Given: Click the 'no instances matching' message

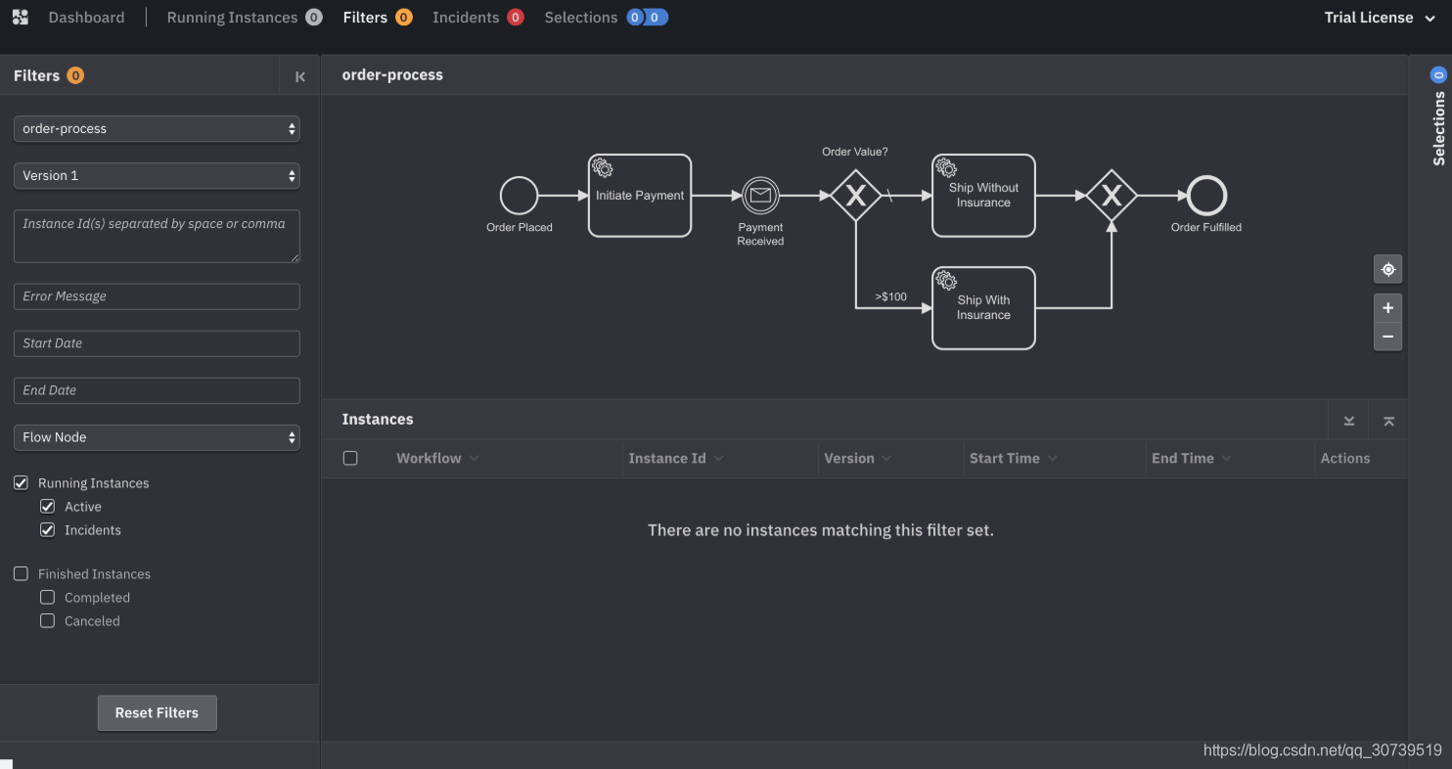Looking at the screenshot, I should [821, 530].
